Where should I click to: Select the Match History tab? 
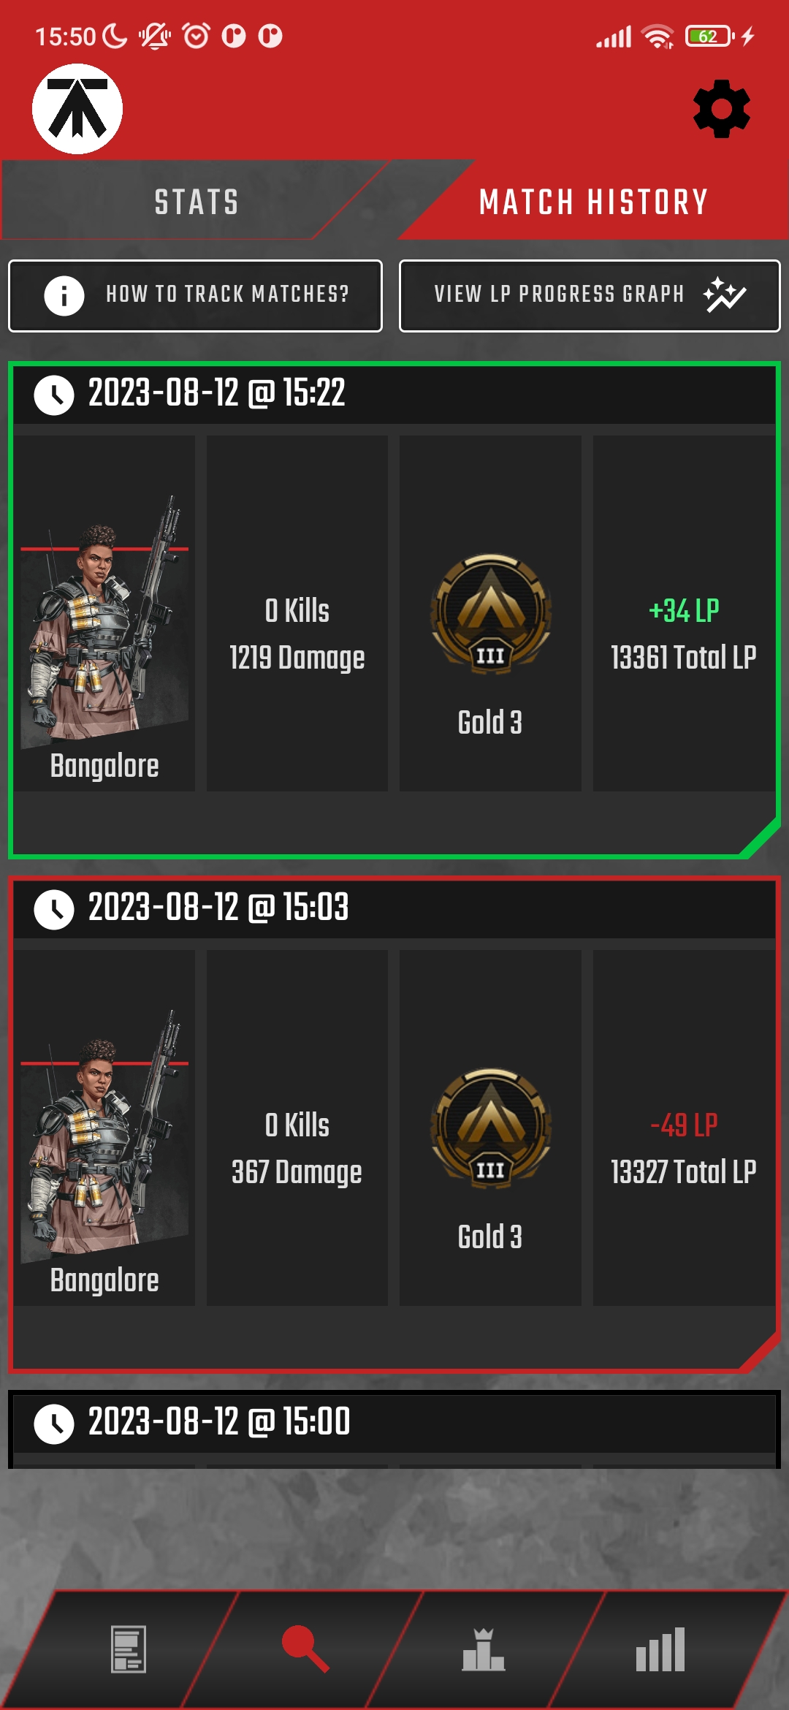pos(593,202)
